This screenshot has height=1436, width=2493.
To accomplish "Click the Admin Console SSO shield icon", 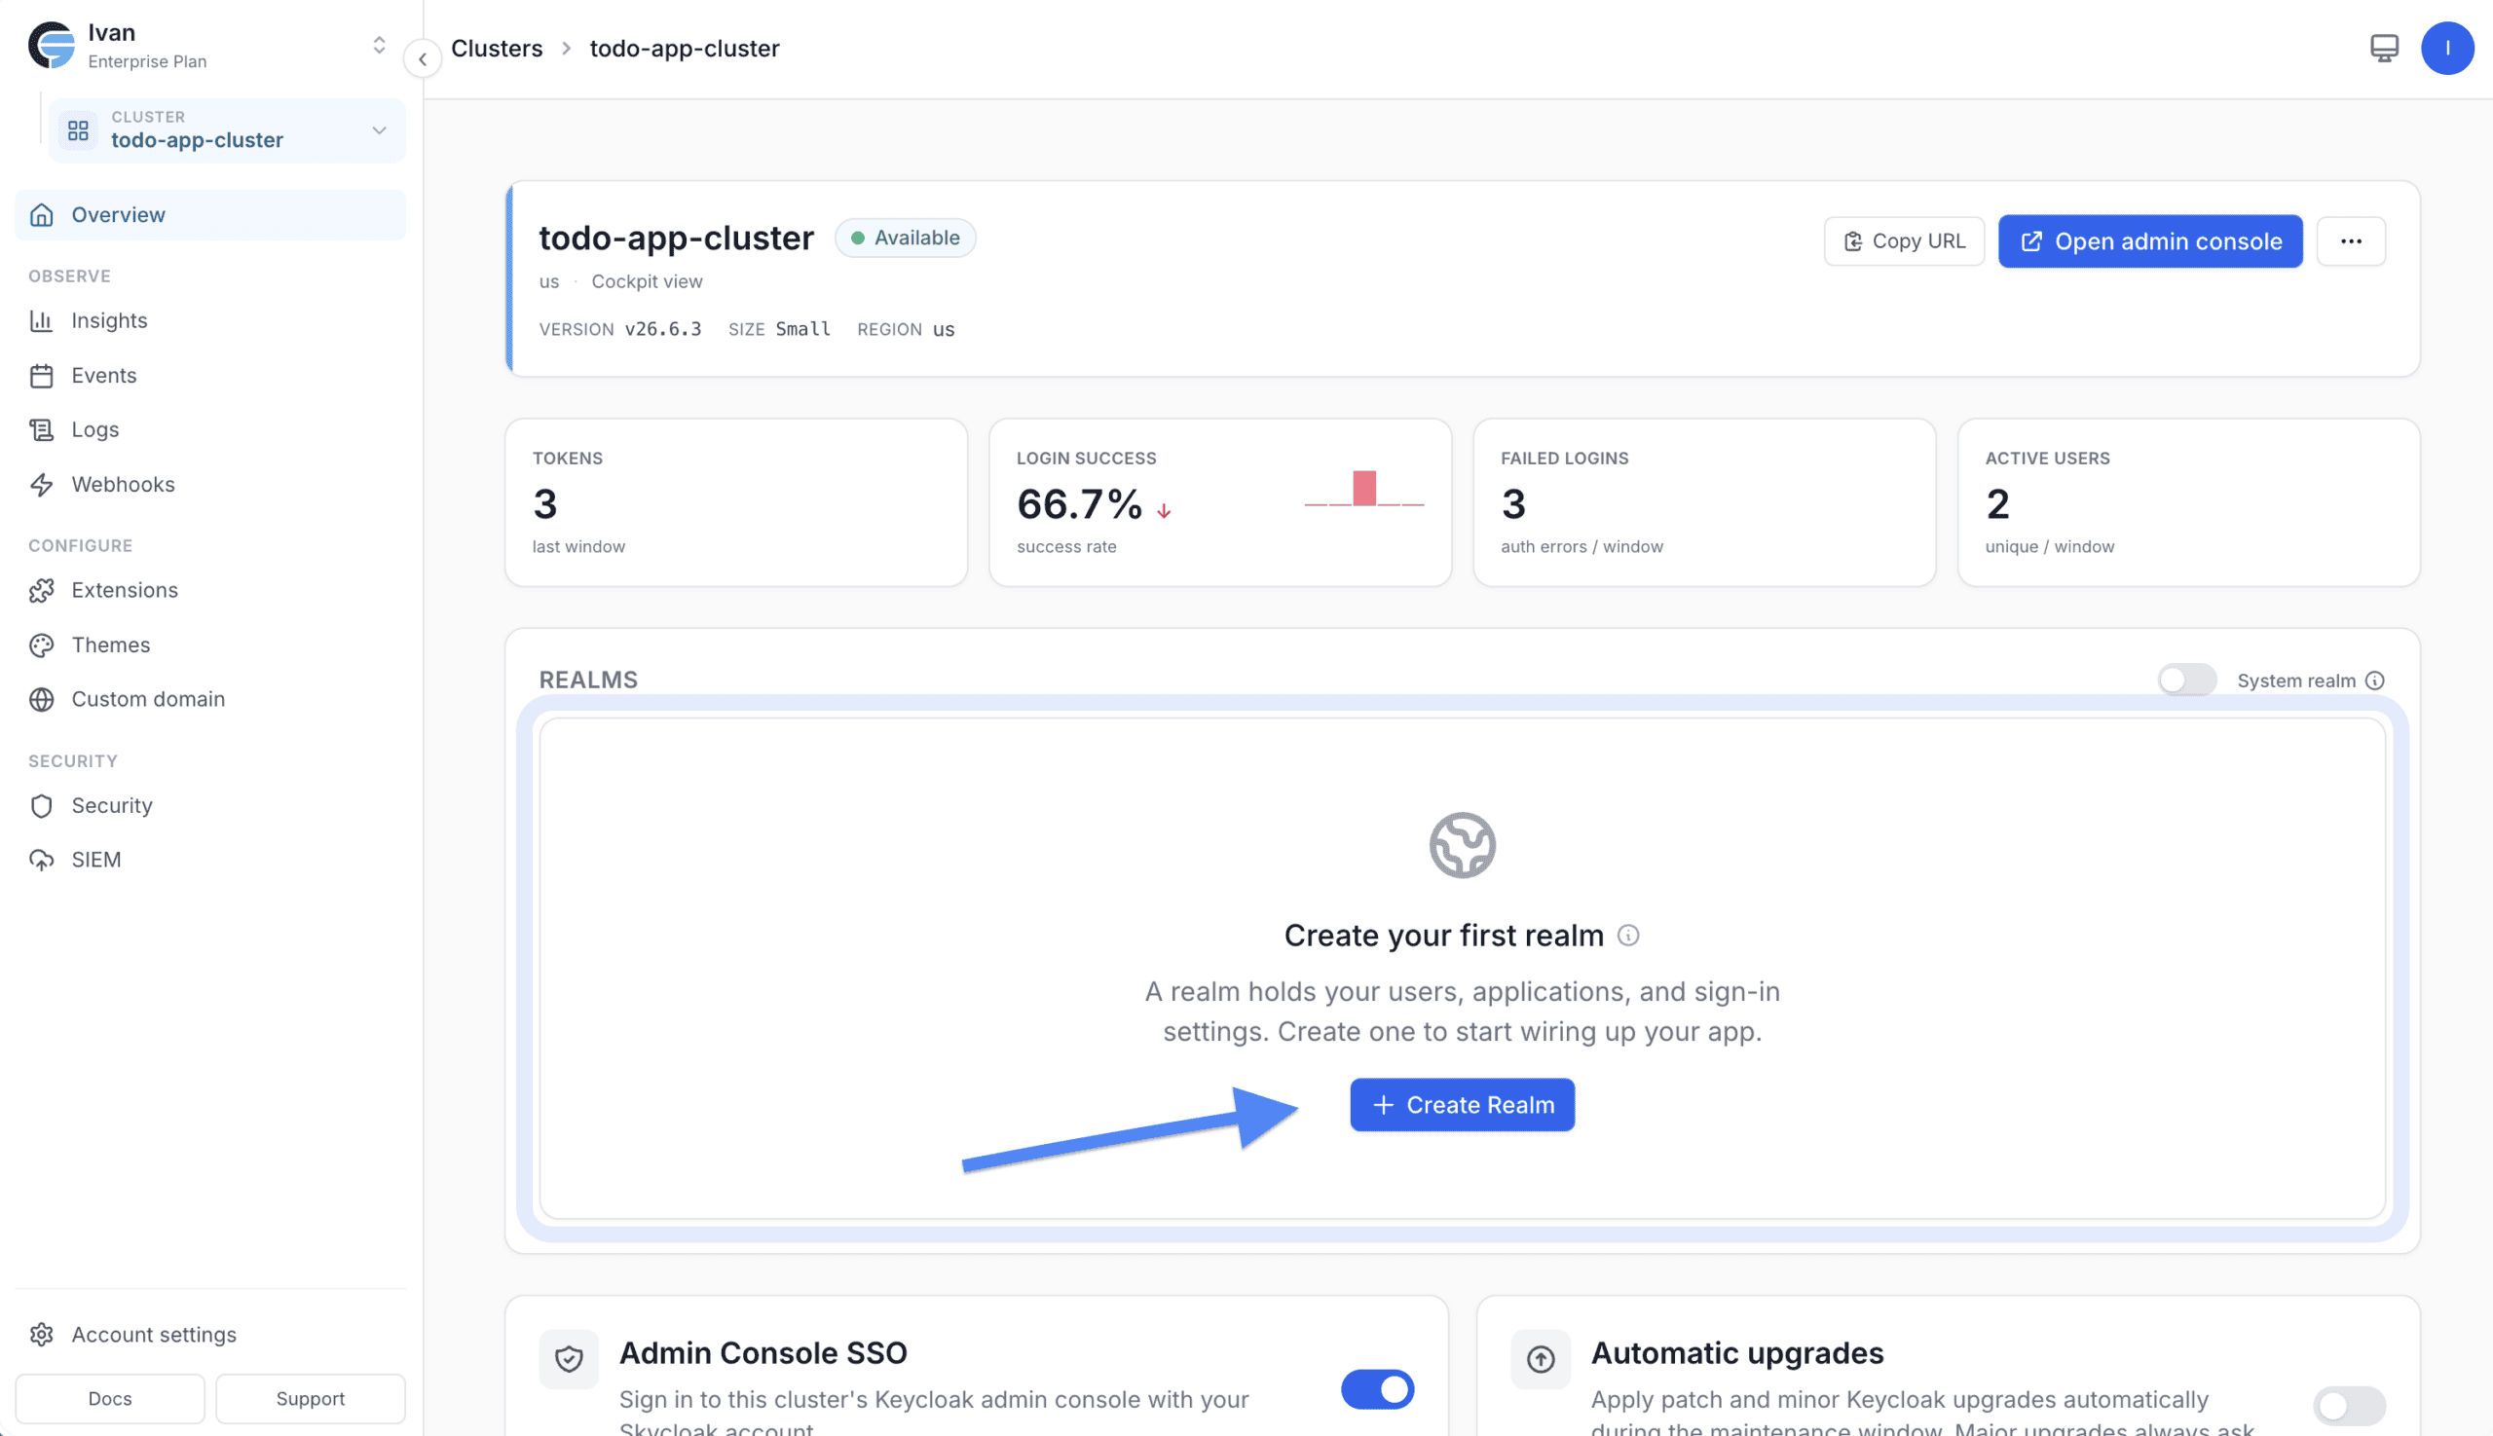I will [x=569, y=1359].
